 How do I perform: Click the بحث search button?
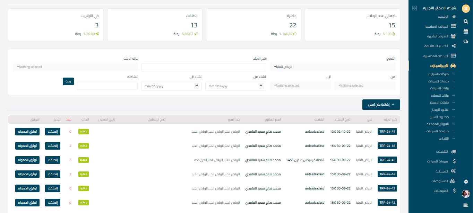[68, 81]
